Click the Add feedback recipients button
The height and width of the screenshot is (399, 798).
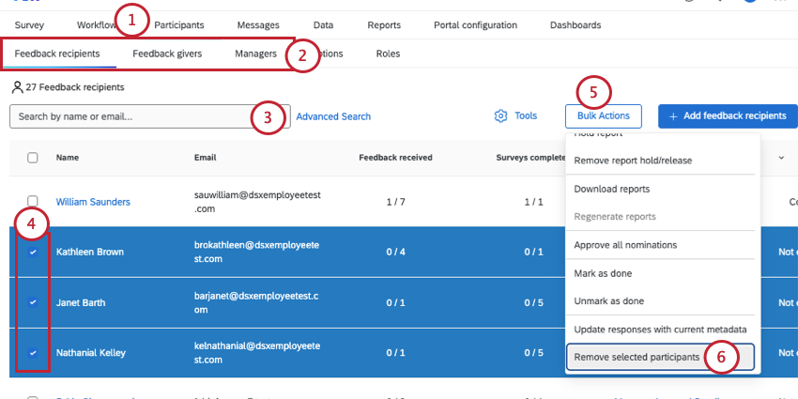point(728,116)
